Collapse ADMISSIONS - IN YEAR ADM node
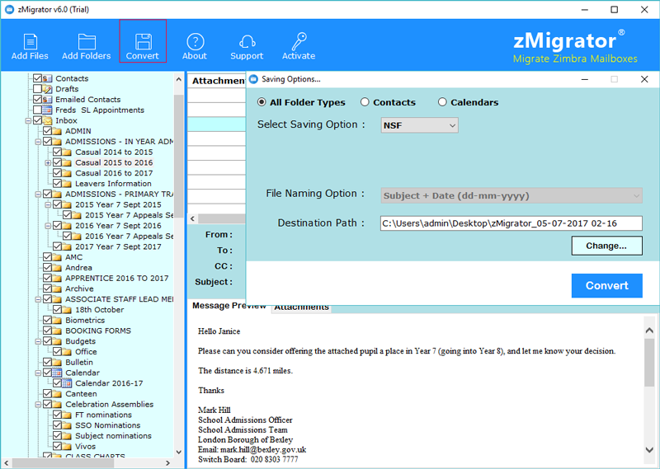 (38, 142)
